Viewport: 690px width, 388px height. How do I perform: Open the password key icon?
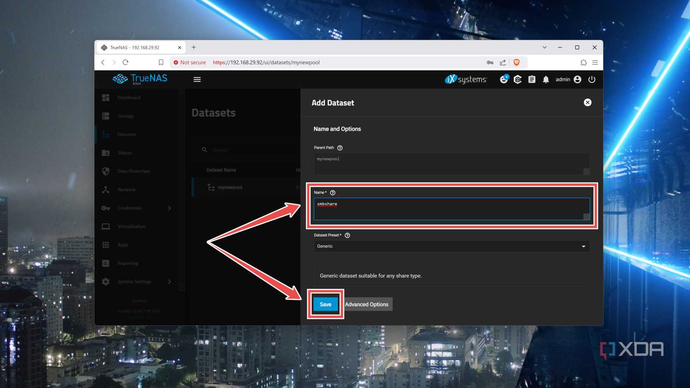tap(490, 62)
